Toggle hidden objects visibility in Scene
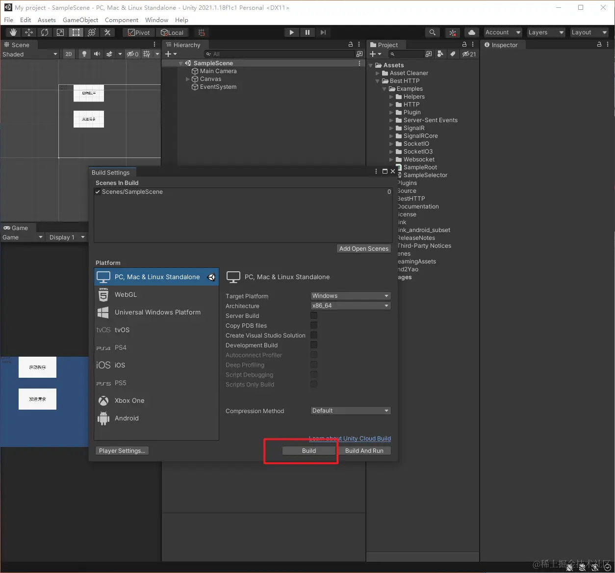The height and width of the screenshot is (573, 615). coord(133,54)
